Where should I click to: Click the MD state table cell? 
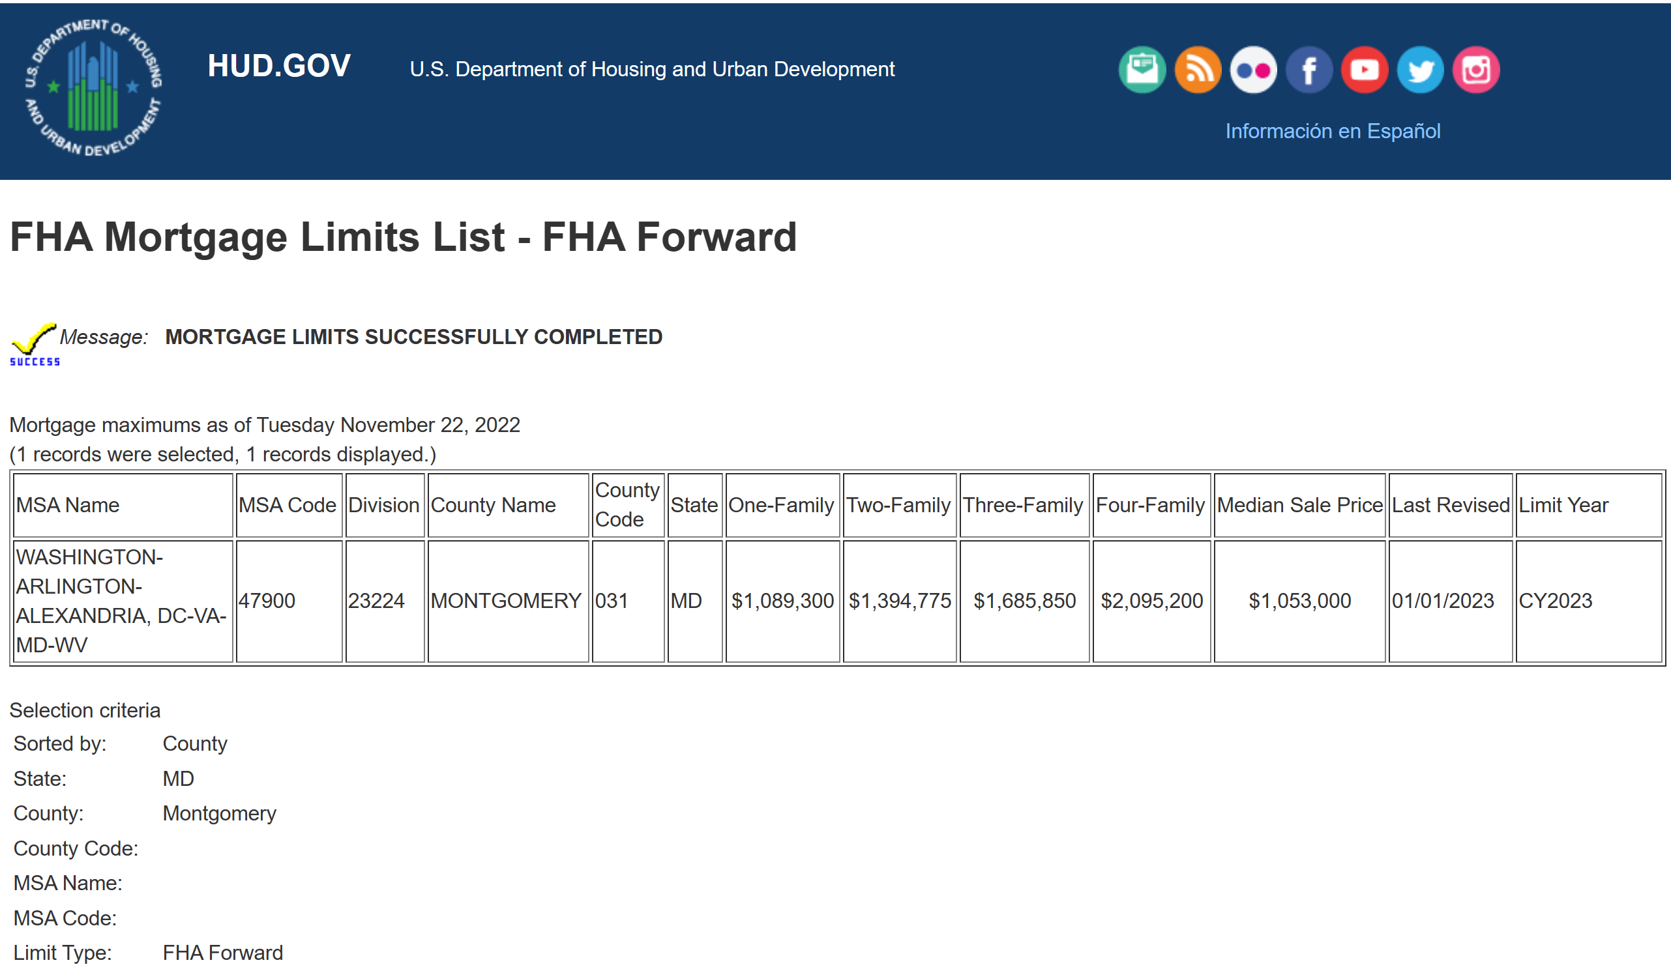(695, 601)
